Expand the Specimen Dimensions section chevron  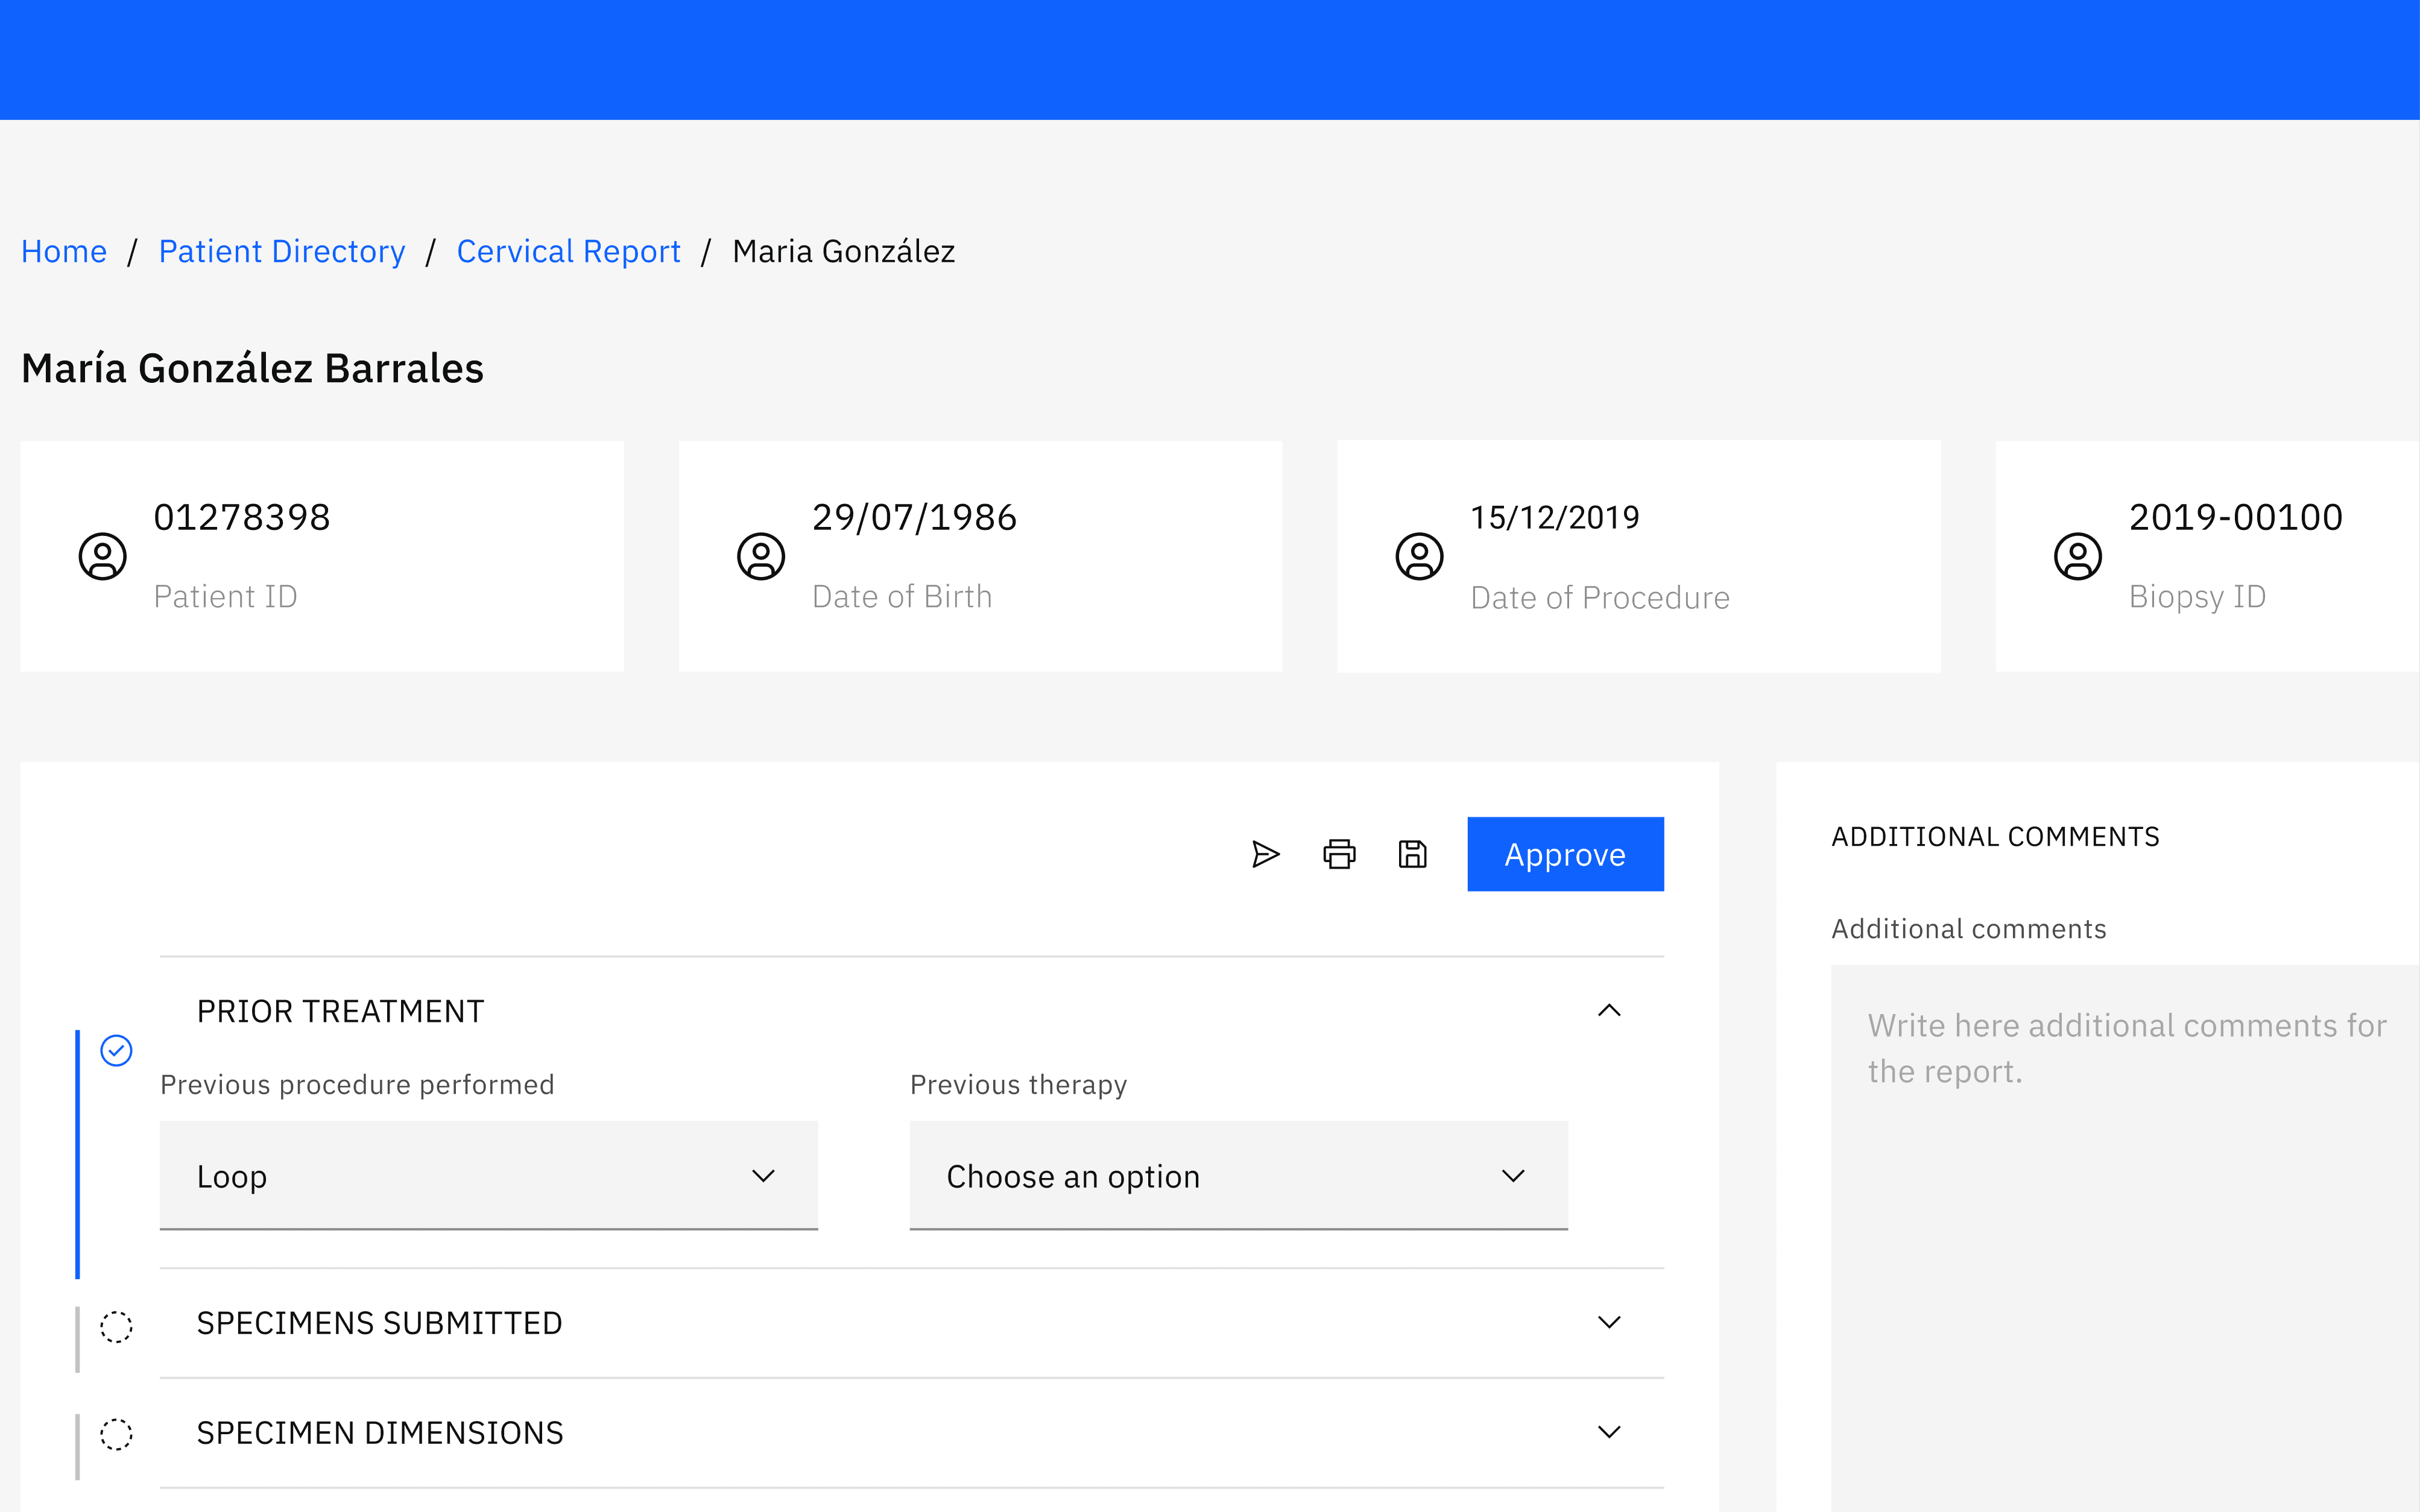[1609, 1432]
